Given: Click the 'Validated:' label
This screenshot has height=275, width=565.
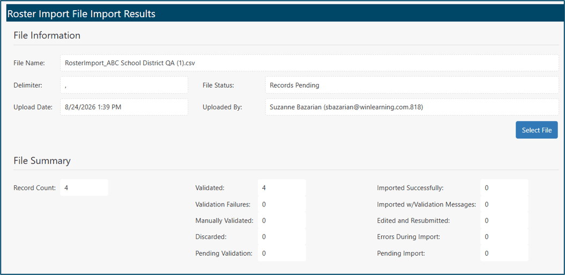Looking at the screenshot, I should click(210, 188).
